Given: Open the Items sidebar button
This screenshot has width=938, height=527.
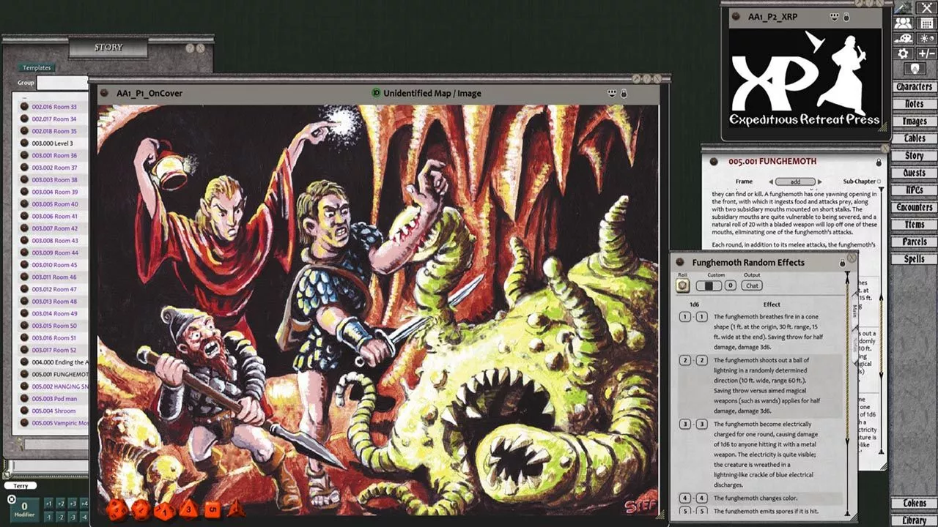Looking at the screenshot, I should [914, 225].
